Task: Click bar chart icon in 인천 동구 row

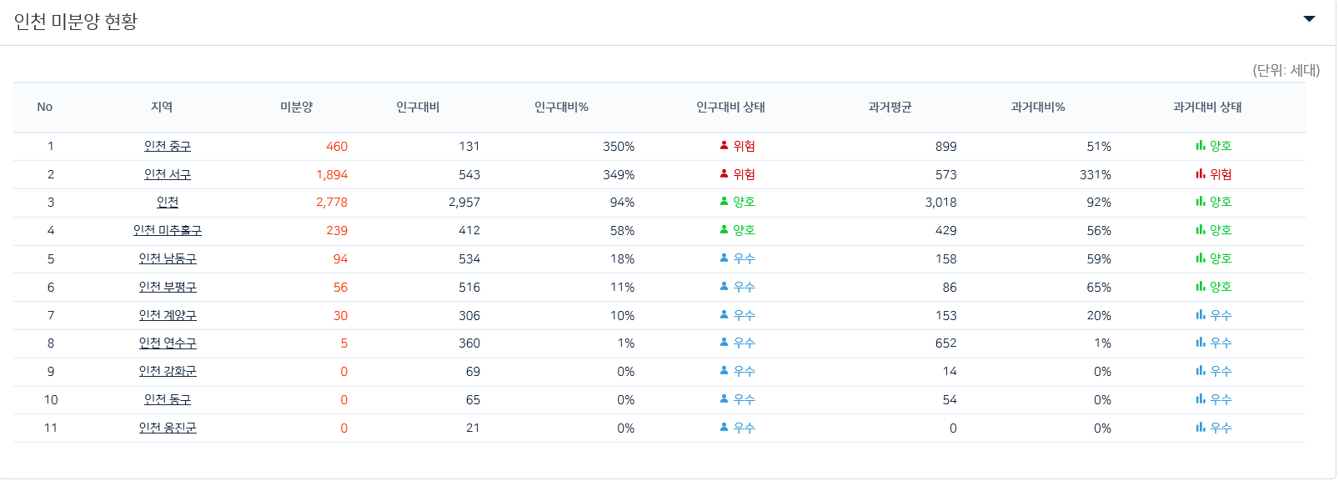Action: [x=1201, y=398]
